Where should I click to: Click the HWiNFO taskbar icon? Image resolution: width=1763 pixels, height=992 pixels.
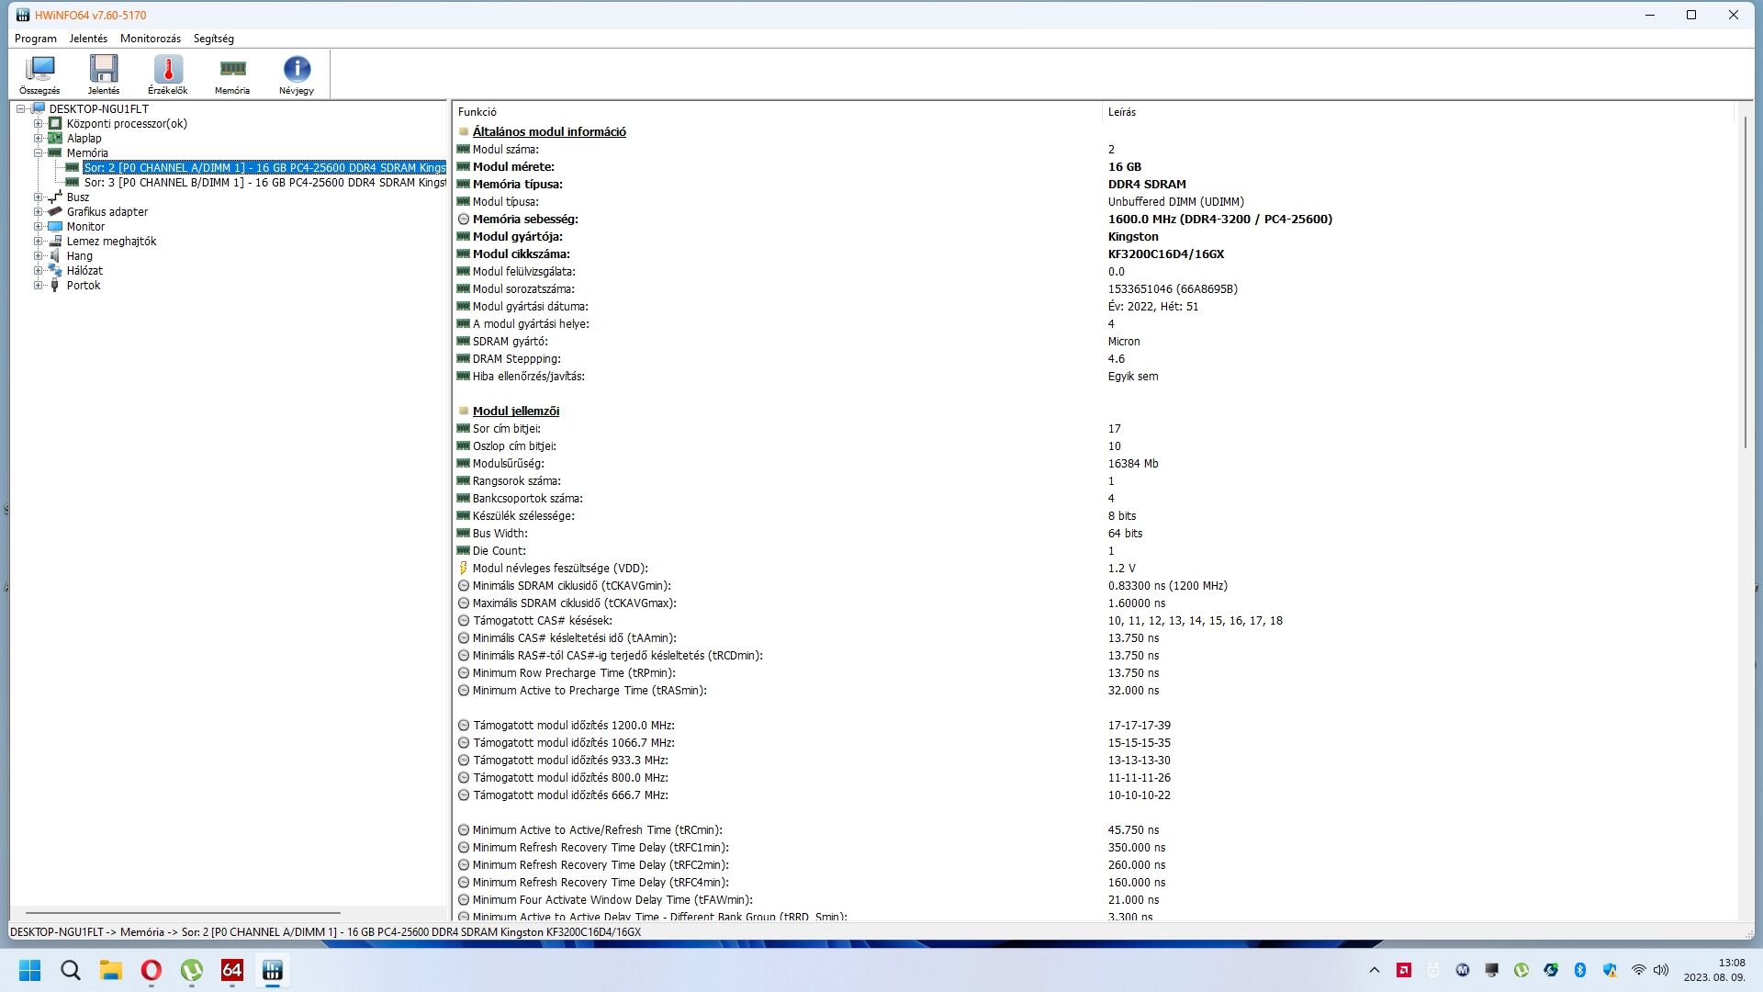(273, 970)
